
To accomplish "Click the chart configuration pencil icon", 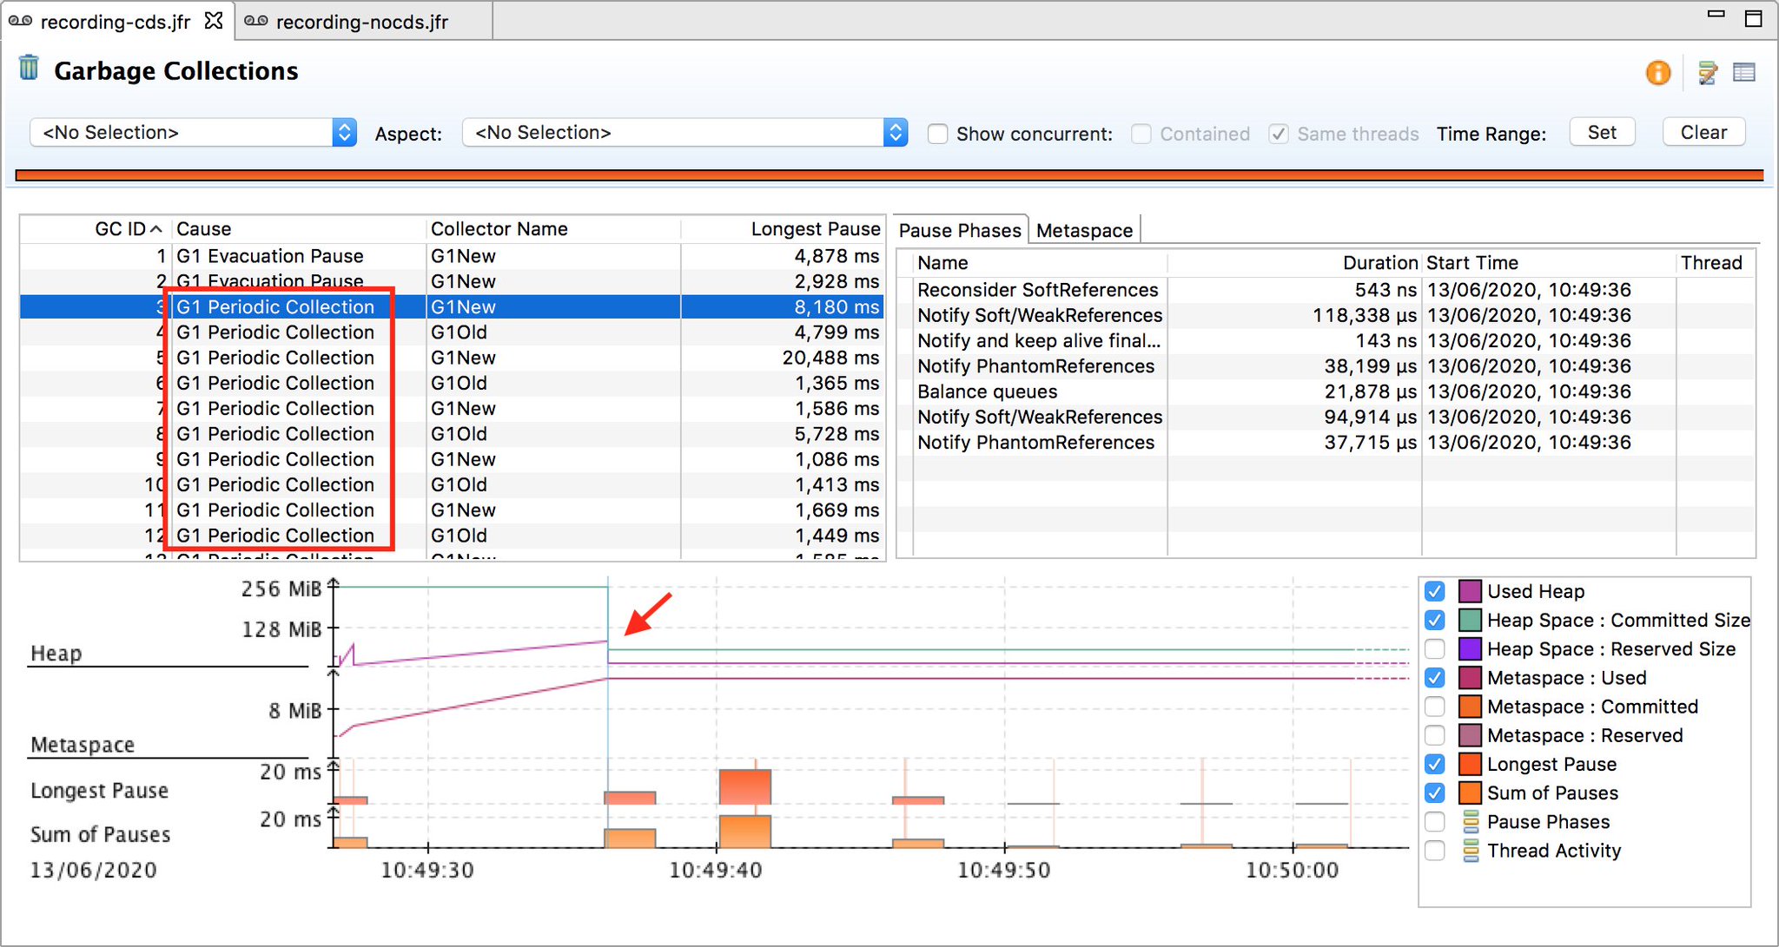I will [1707, 73].
